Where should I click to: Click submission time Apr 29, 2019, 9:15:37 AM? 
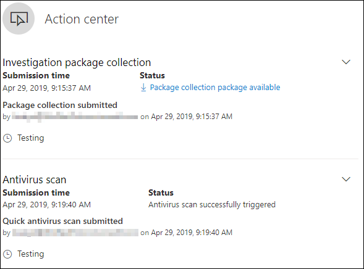(47, 88)
